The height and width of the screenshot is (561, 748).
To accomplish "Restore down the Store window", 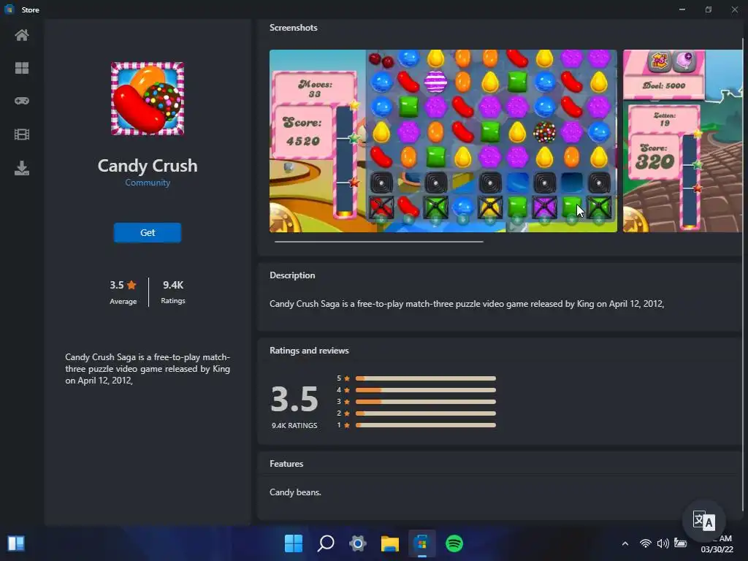I will click(x=709, y=9).
